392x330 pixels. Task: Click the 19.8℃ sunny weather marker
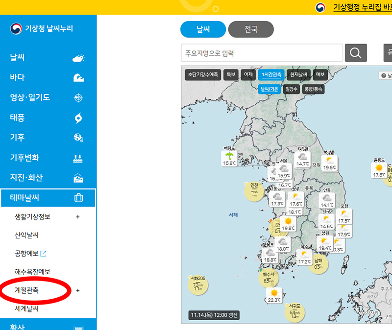tap(288, 224)
